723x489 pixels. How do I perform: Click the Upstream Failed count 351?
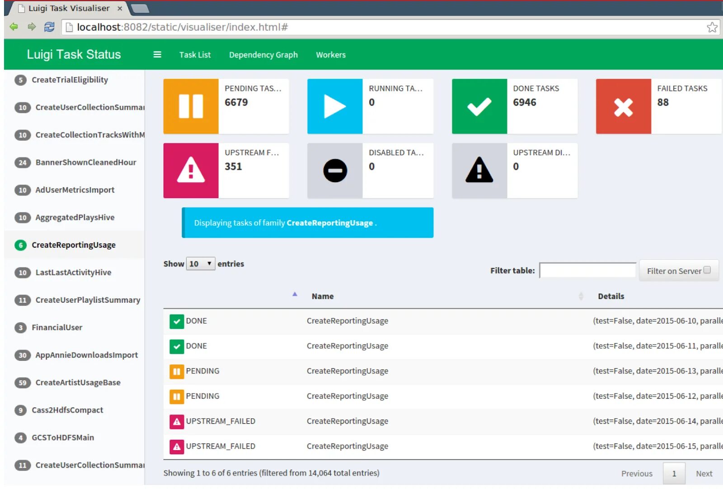pos(233,166)
